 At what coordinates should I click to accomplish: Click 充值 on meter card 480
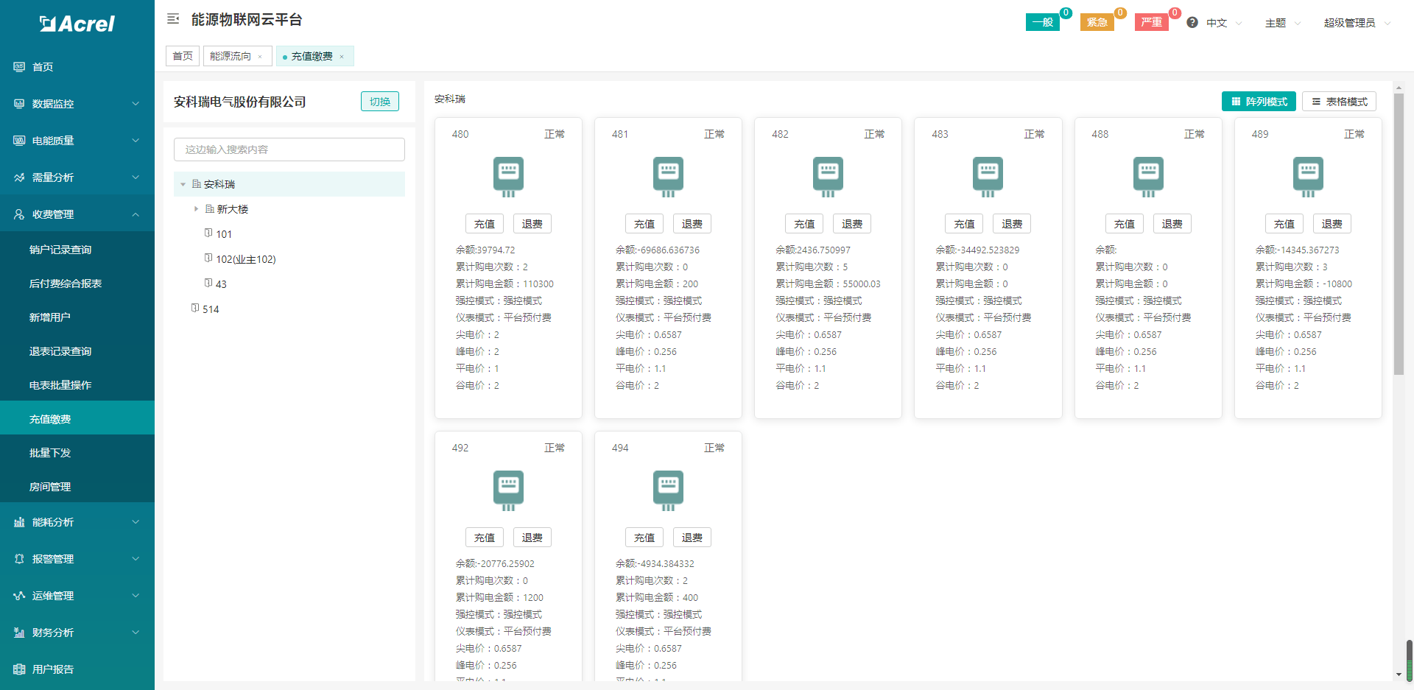(x=485, y=224)
